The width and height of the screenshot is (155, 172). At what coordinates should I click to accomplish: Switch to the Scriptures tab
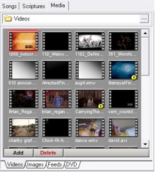click(x=34, y=6)
